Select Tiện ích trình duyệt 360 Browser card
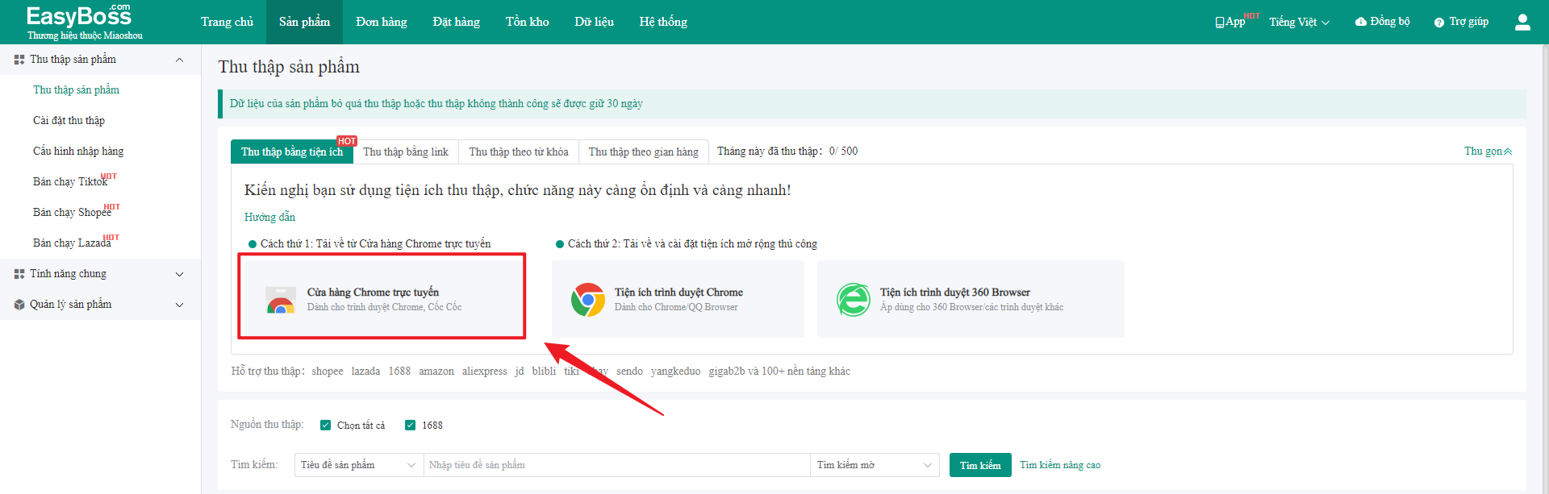The height and width of the screenshot is (494, 1549). coord(971,299)
